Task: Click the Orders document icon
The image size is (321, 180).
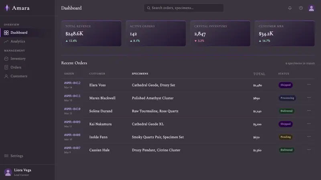Action: (6, 67)
